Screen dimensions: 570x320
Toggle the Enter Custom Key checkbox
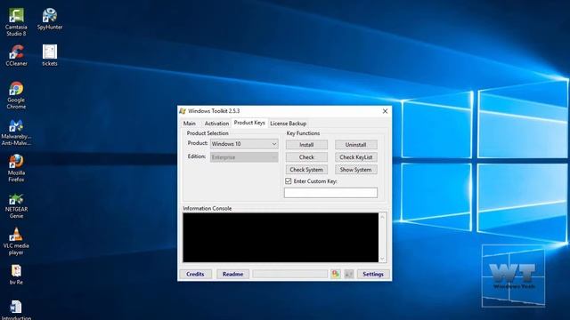click(289, 180)
